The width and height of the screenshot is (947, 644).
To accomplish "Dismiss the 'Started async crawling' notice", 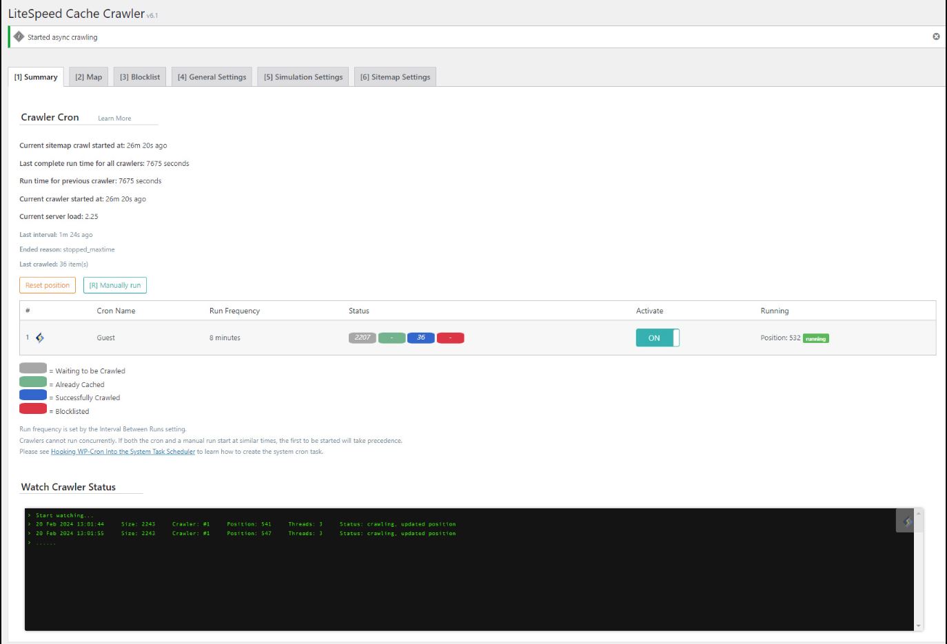I will tap(936, 37).
